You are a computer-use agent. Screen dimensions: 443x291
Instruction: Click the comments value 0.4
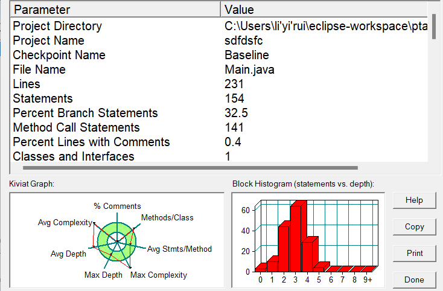coord(233,142)
